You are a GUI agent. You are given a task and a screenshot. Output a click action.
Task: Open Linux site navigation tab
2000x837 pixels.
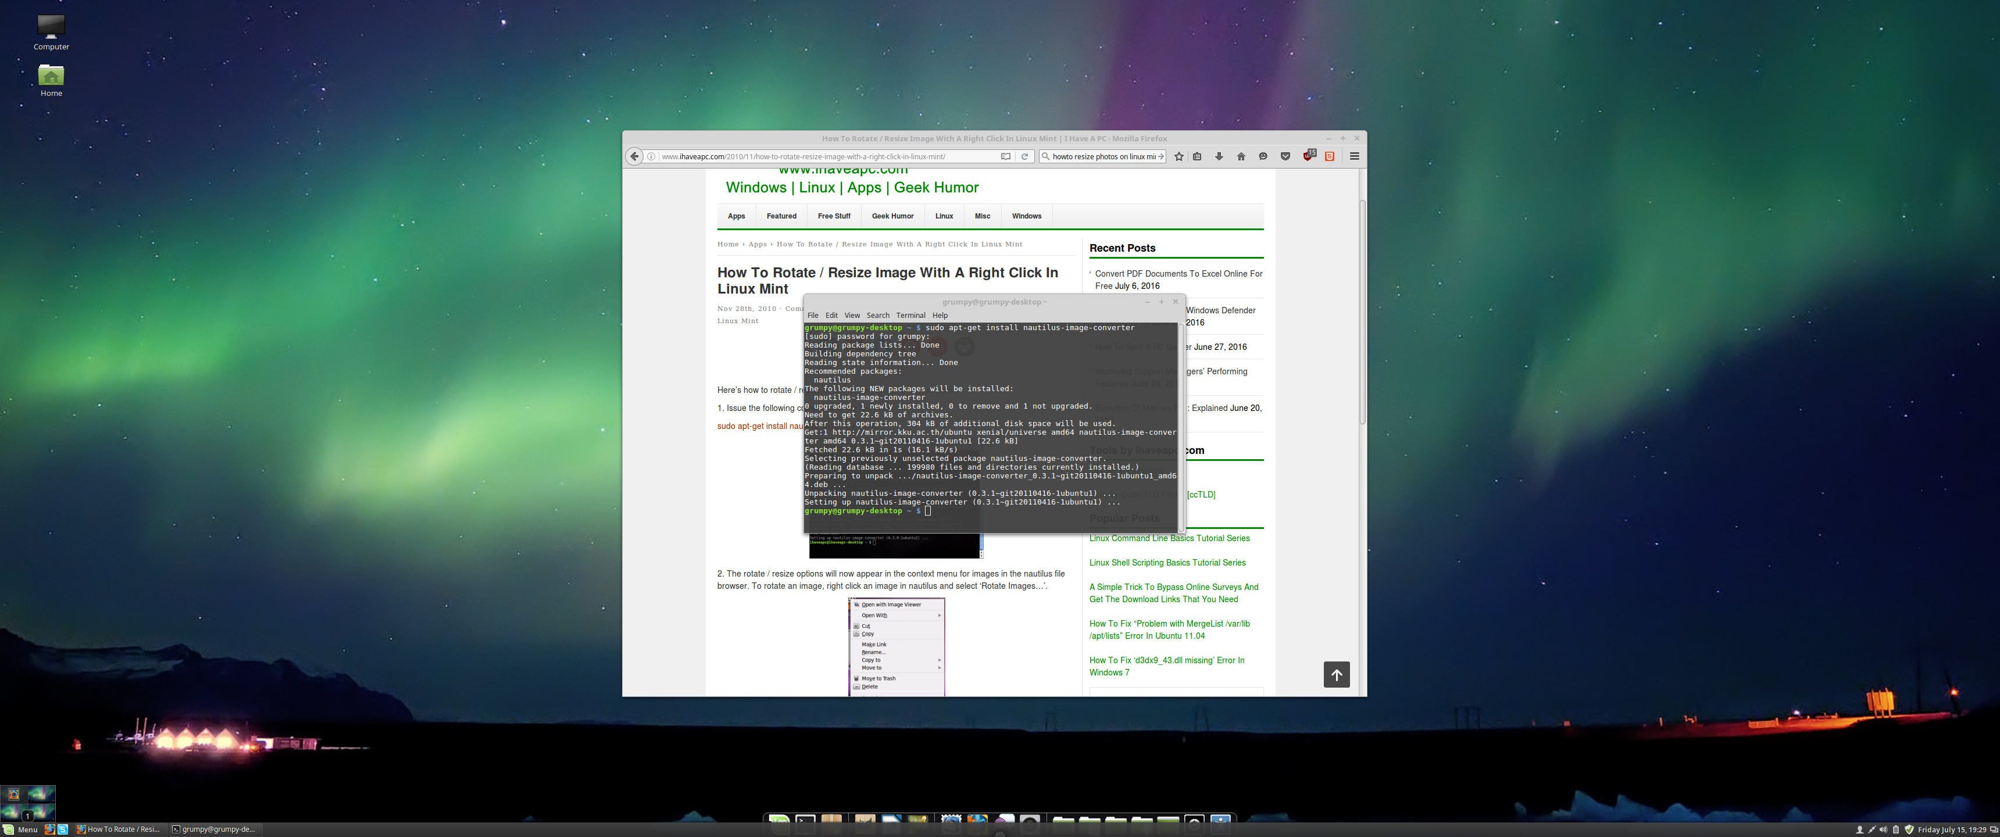coord(944,216)
